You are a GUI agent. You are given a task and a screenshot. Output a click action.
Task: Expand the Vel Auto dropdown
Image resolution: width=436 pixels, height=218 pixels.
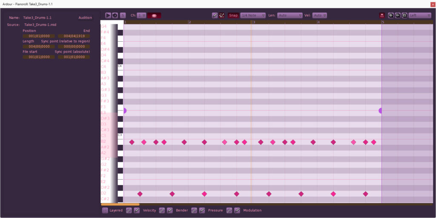(x=320, y=15)
